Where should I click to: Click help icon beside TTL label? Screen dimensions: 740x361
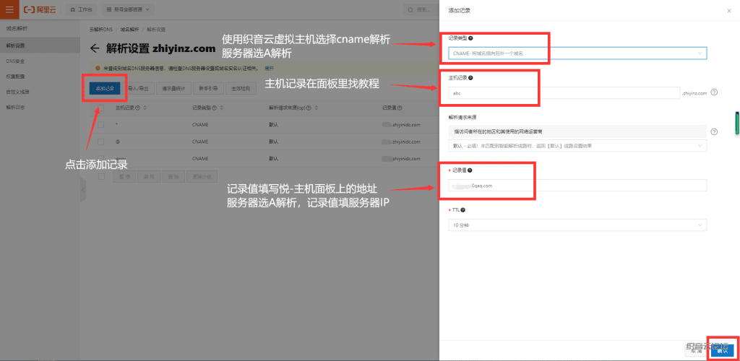click(463, 210)
